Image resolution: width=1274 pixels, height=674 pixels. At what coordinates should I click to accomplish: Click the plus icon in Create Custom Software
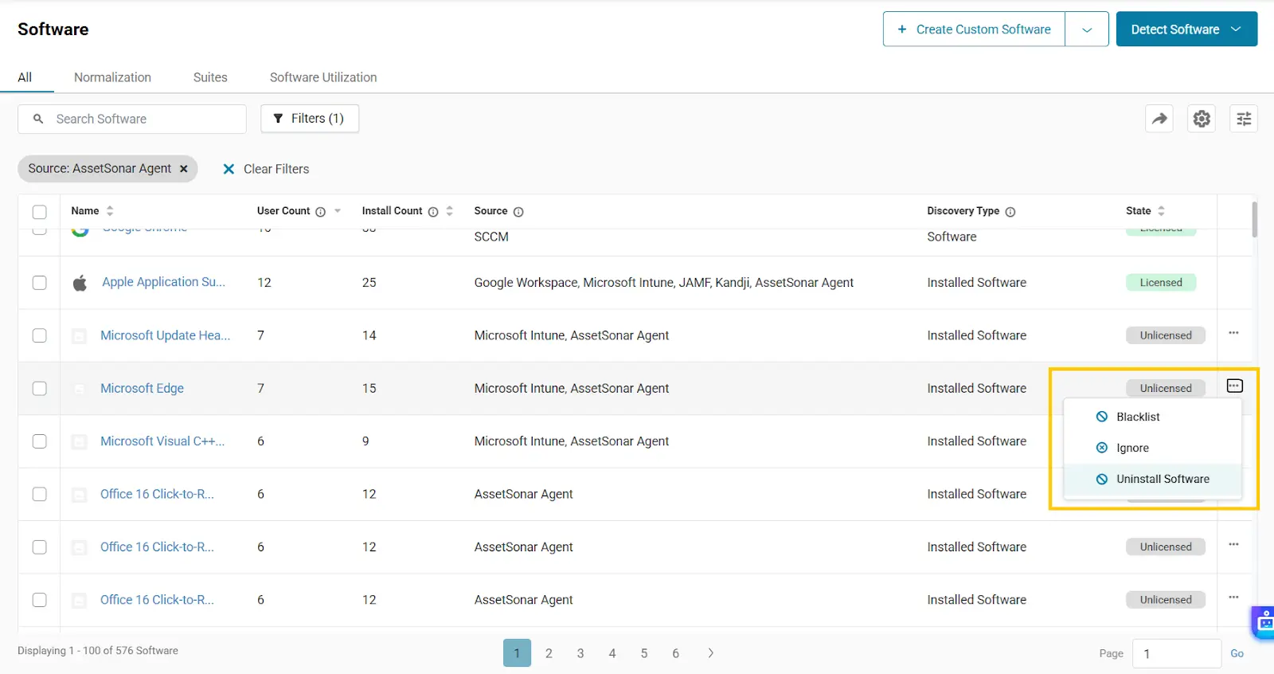pyautogui.click(x=902, y=29)
